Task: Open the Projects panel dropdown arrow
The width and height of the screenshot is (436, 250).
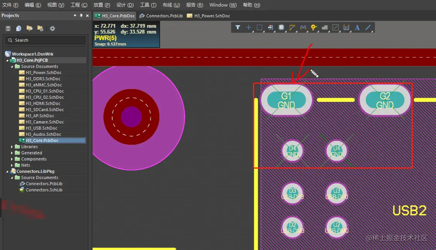Action: click(75, 15)
